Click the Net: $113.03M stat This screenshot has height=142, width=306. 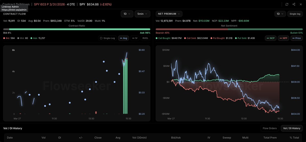pos(201,21)
